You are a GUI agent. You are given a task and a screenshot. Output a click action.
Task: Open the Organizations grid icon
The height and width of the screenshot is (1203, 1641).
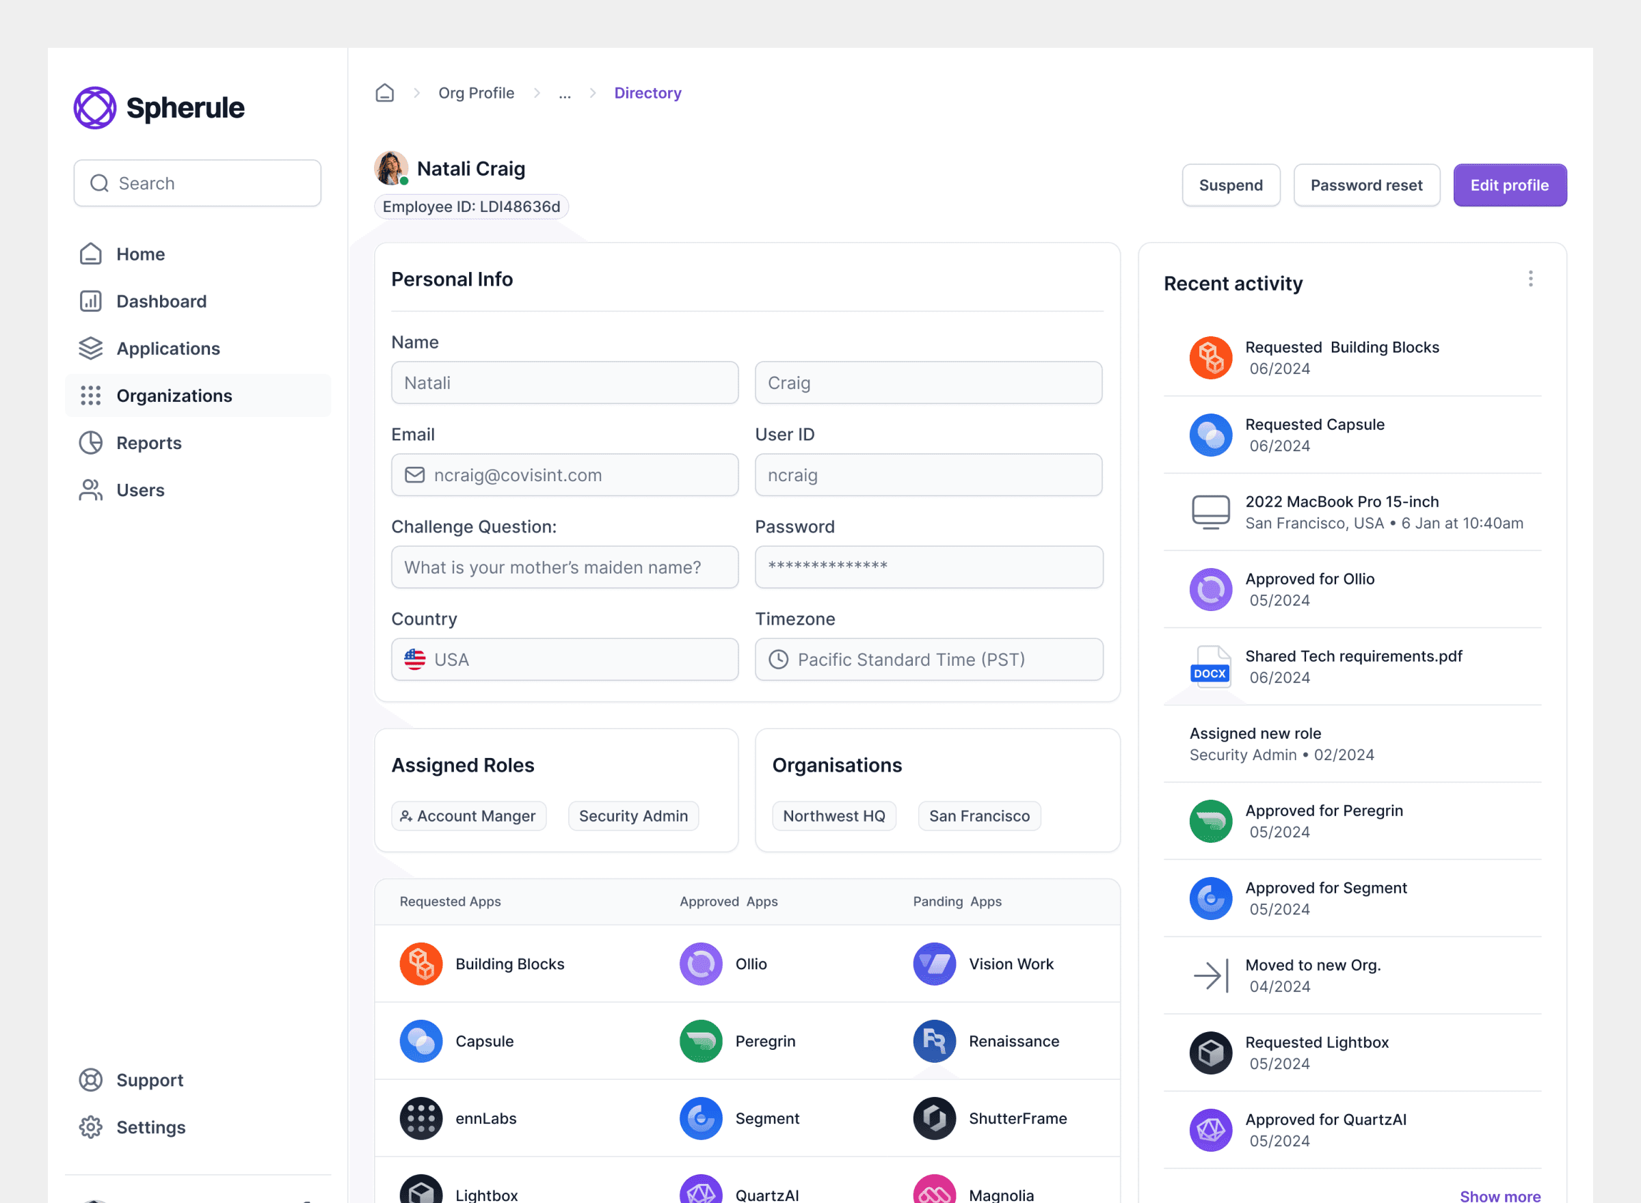[x=90, y=395]
